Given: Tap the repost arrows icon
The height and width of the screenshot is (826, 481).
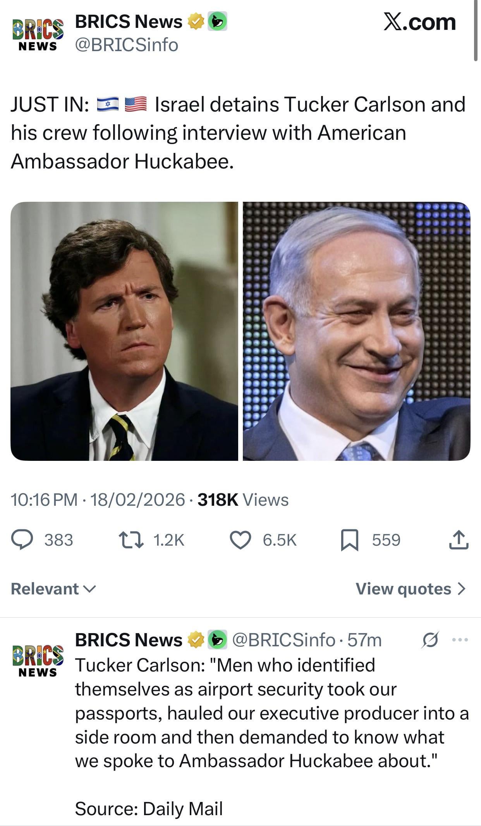Looking at the screenshot, I should coord(131,540).
